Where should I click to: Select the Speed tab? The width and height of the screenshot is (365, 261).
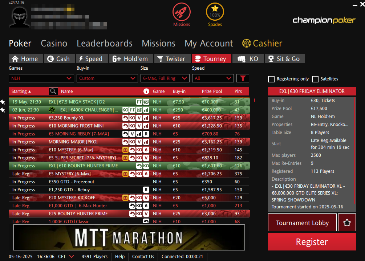(92, 58)
